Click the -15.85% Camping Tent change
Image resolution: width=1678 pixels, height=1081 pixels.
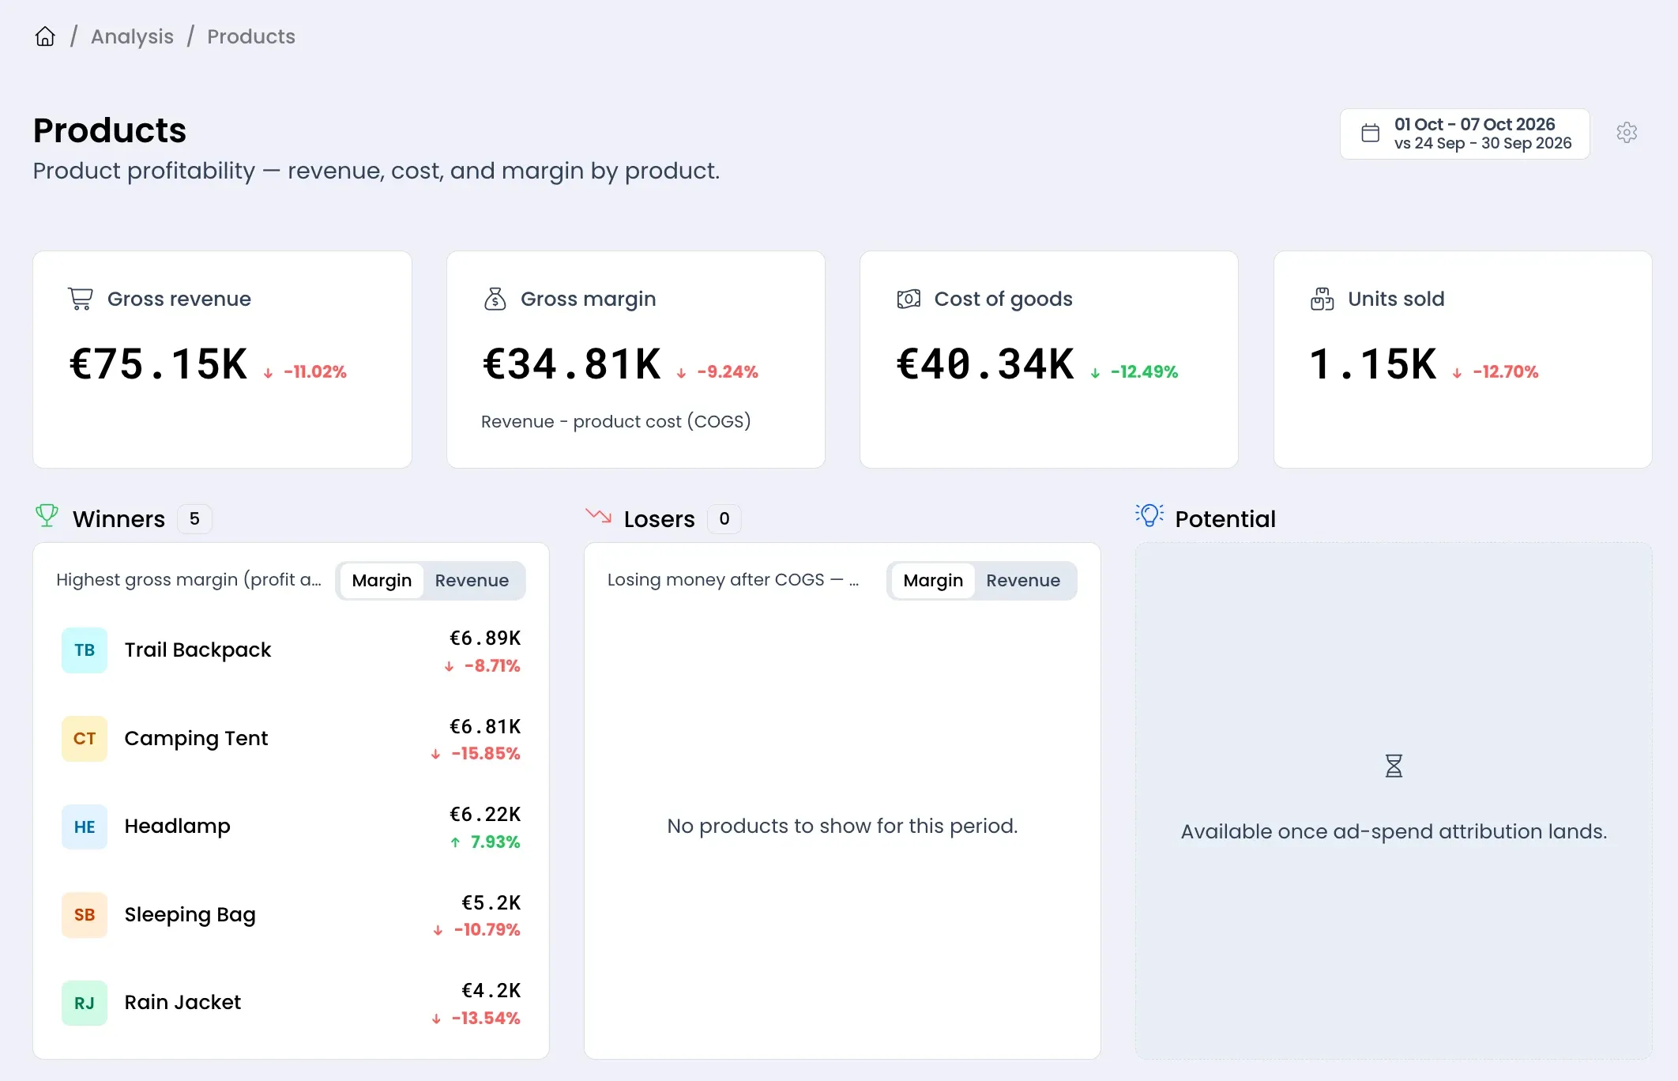[486, 753]
